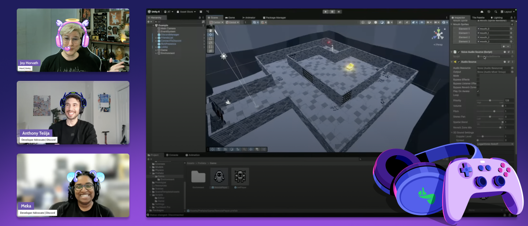This screenshot has width=528, height=226.
Task: Click the package box icon beside Asset Store
Action: tap(201, 12)
